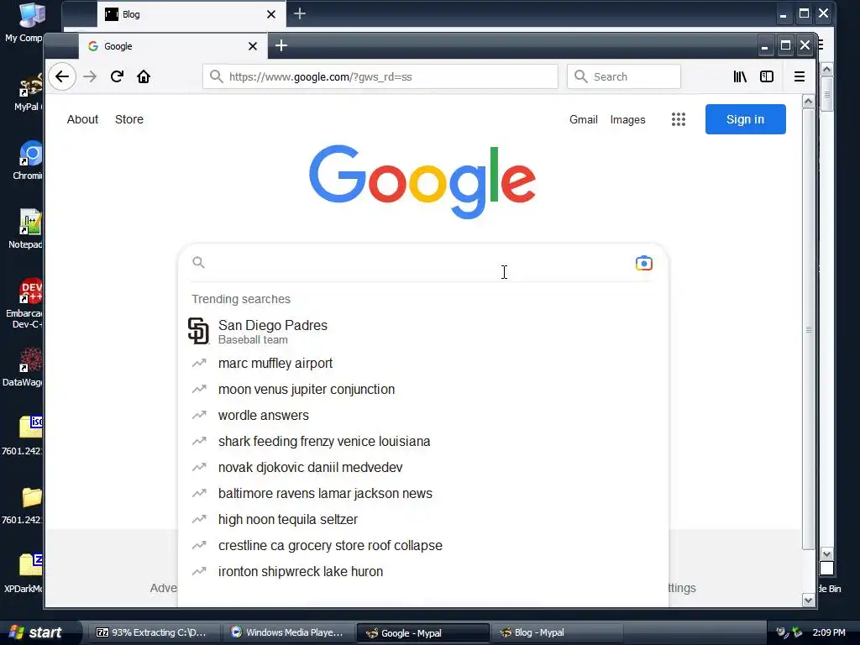This screenshot has width=860, height=645.
Task: Select suggestion marc muffley airport
Action: tap(422, 363)
